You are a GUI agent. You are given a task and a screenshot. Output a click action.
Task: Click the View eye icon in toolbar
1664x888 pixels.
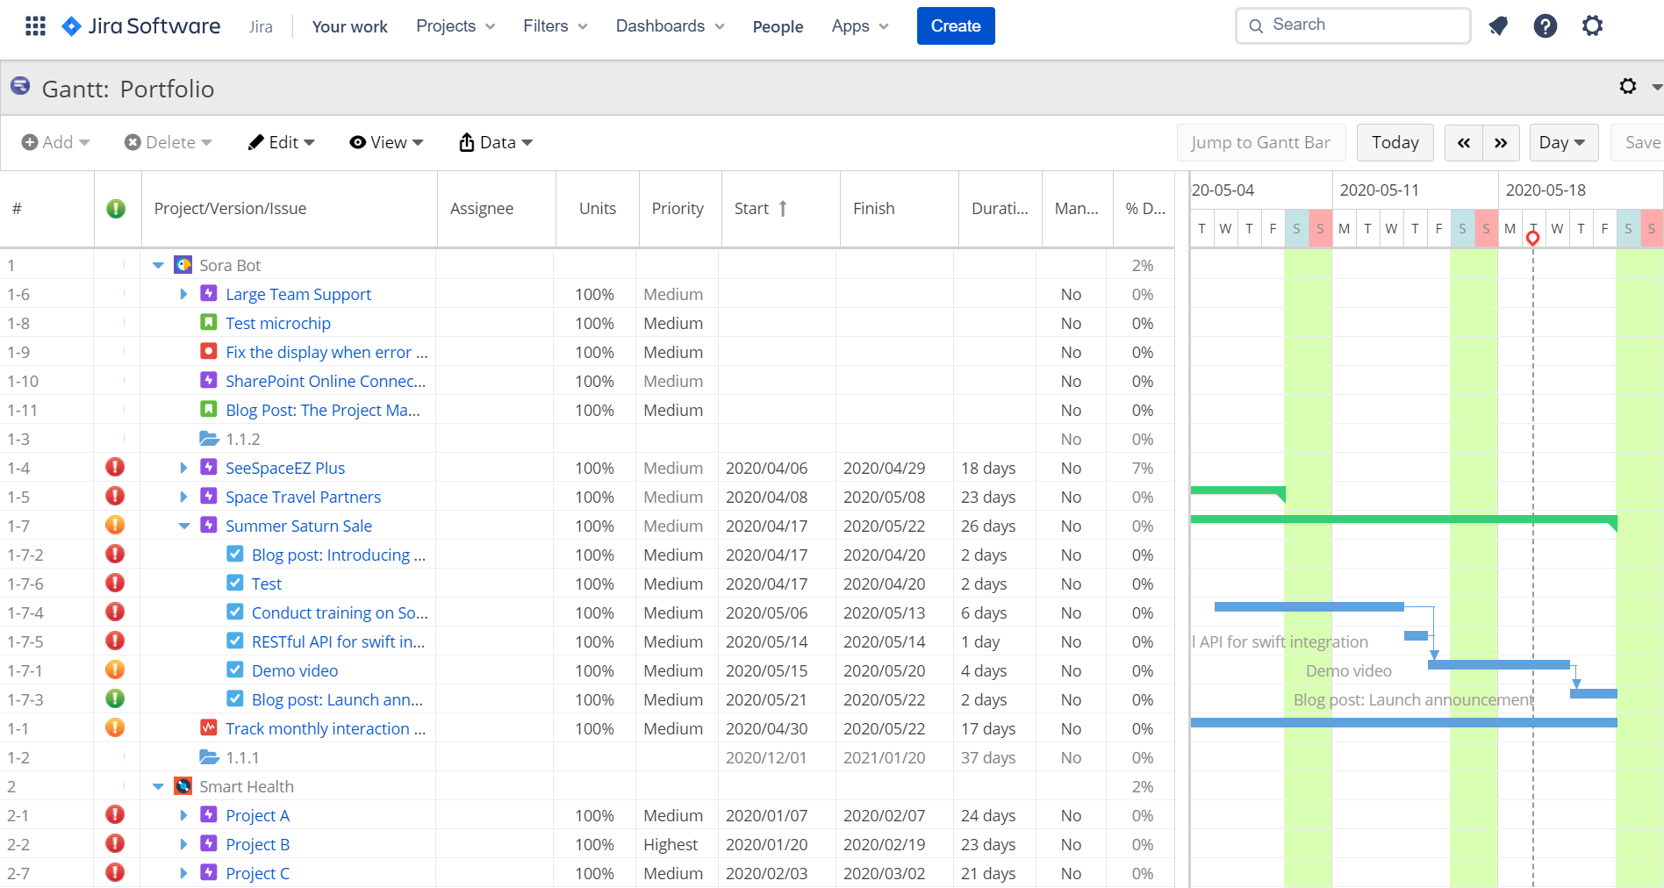[x=356, y=141]
